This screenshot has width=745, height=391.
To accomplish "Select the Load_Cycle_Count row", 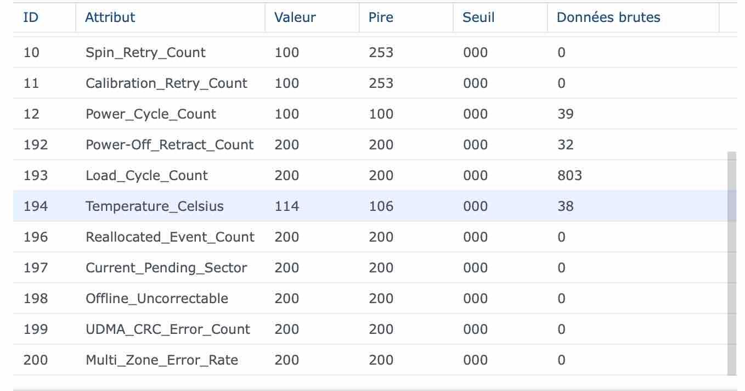I will point(370,176).
